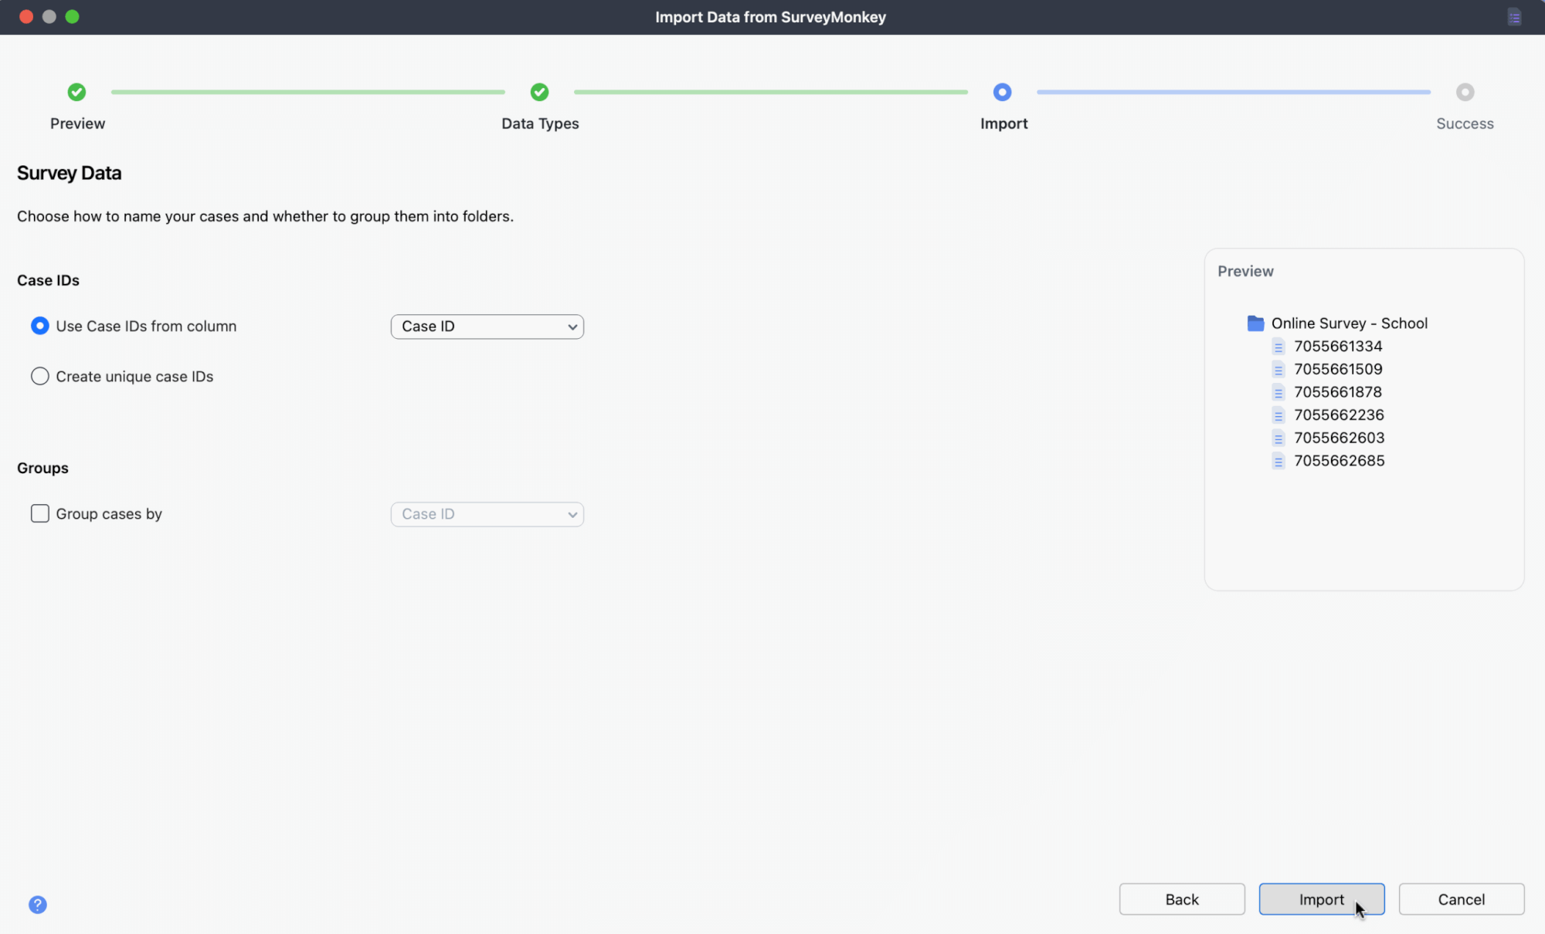The height and width of the screenshot is (934, 1545).
Task: Click the document list icon in title bar
Action: click(x=1514, y=17)
